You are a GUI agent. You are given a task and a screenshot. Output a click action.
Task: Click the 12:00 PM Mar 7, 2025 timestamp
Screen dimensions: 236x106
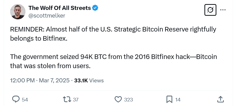click(x=40, y=81)
